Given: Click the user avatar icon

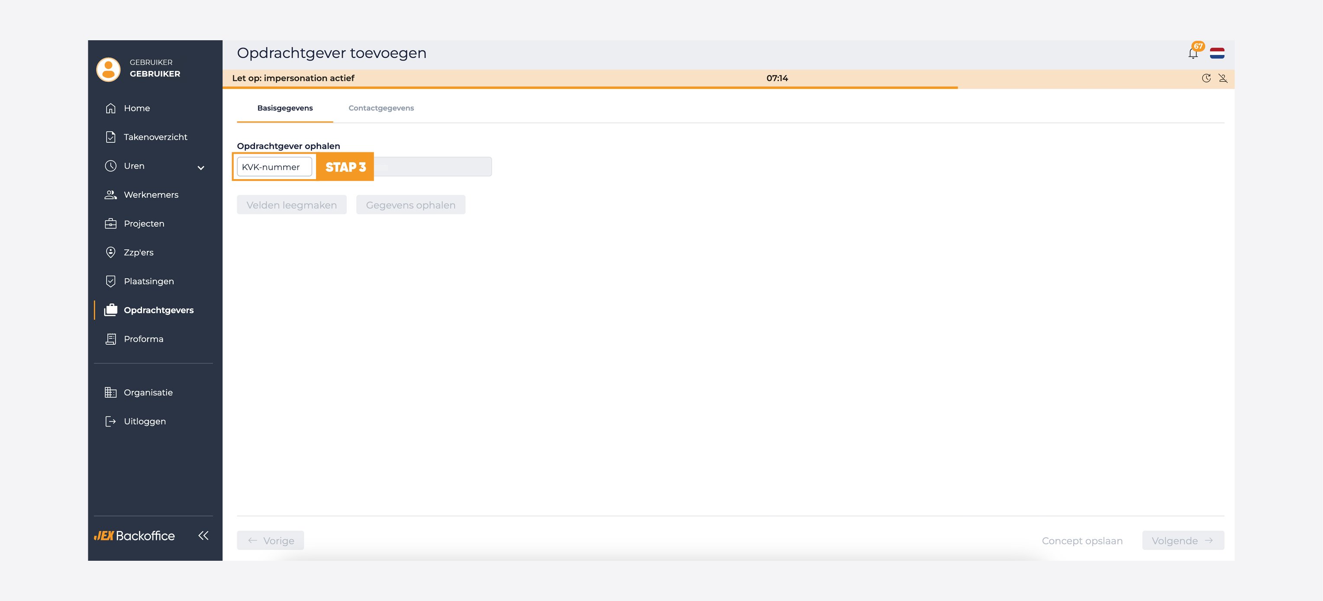Looking at the screenshot, I should tap(108, 69).
